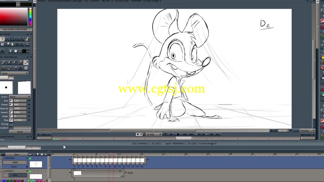Switch to the Clip: Time Line tab
The width and height of the screenshot is (324, 182).
click(17, 148)
